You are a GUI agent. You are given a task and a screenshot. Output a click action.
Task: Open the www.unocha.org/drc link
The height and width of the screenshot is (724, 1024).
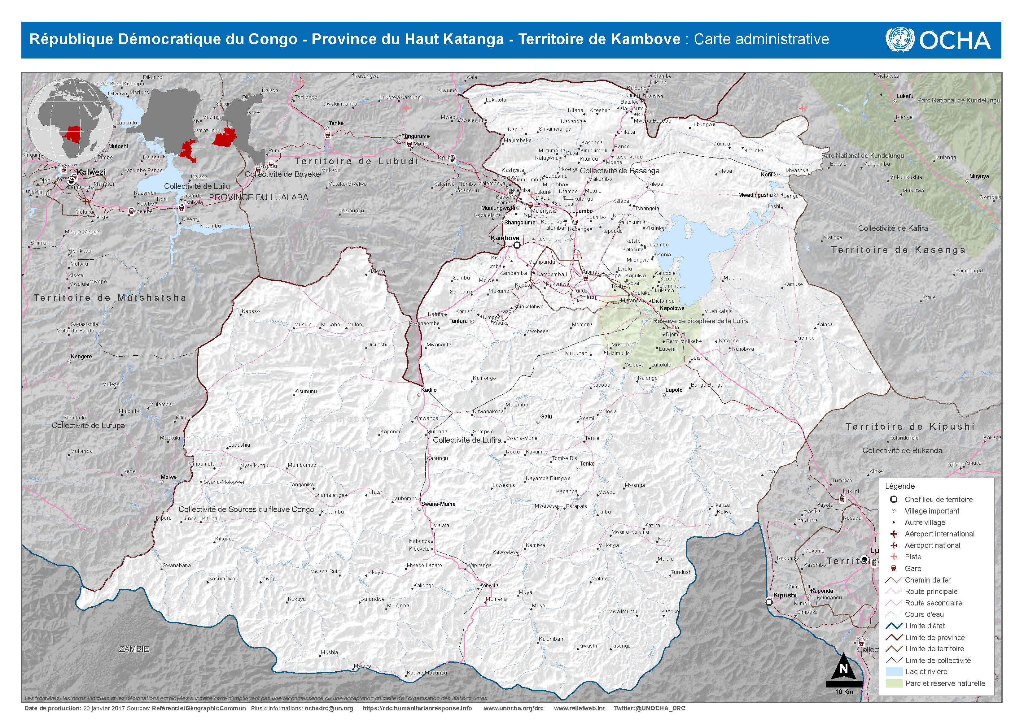pos(513,708)
